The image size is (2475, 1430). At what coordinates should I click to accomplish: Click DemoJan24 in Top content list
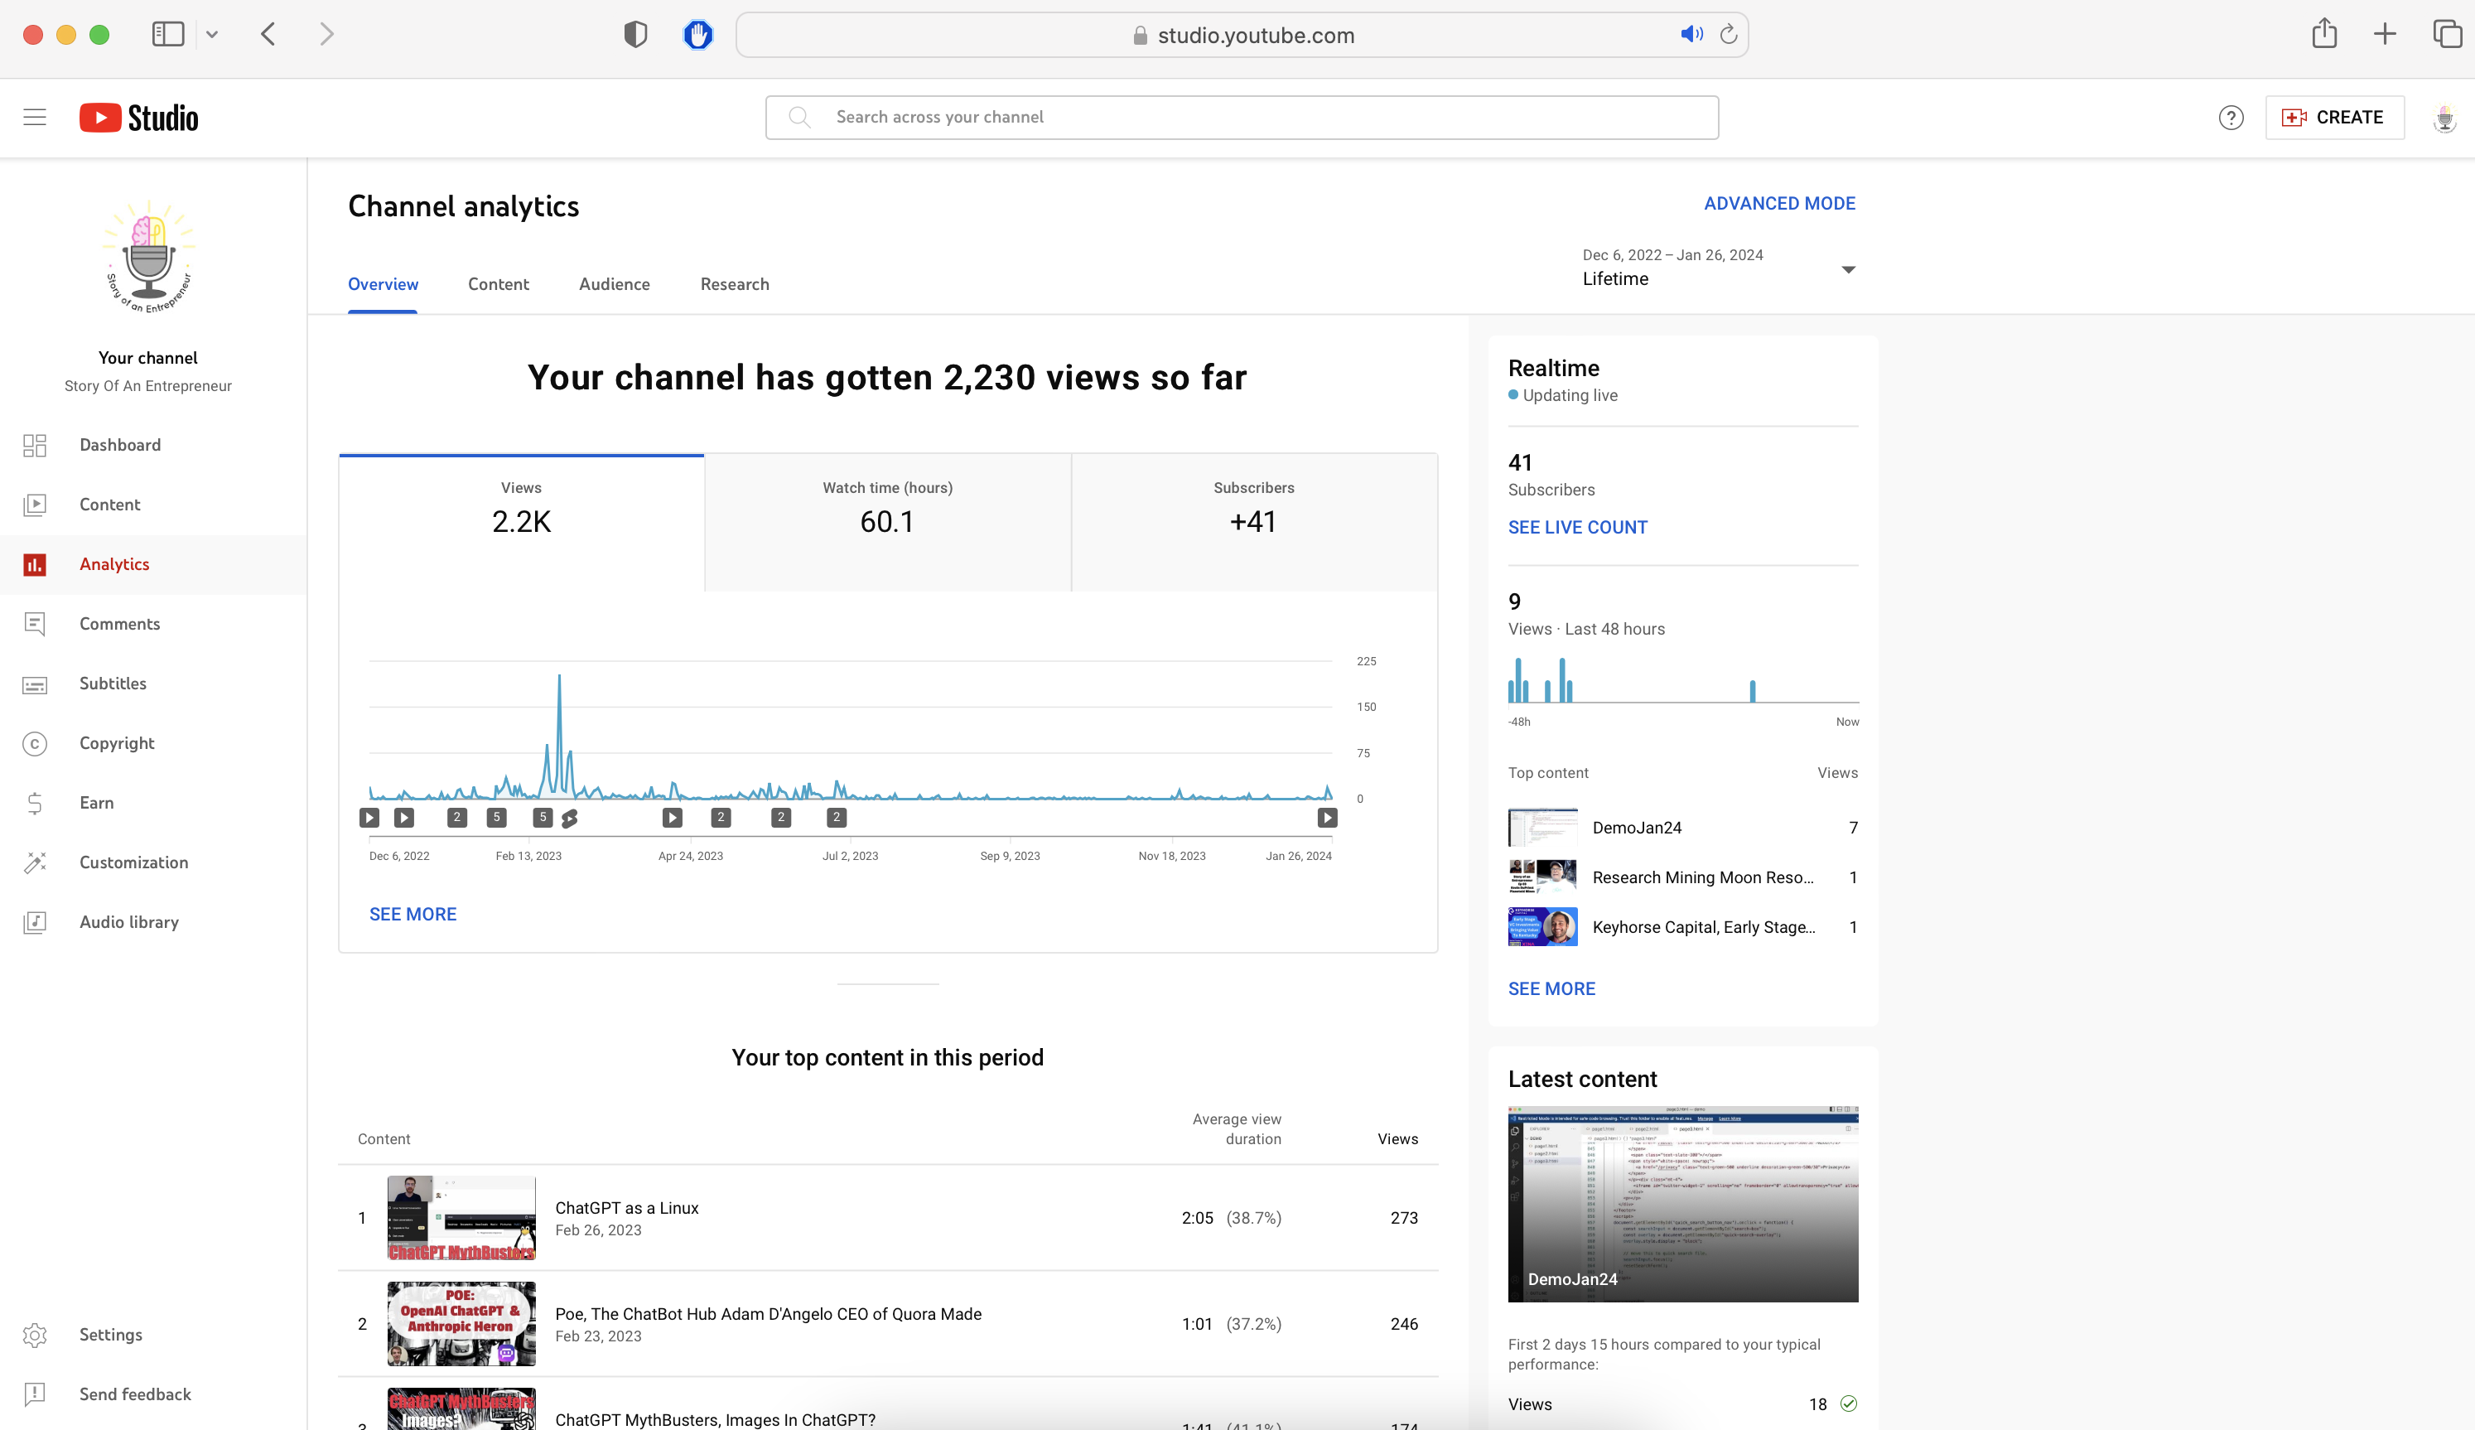pos(1683,828)
